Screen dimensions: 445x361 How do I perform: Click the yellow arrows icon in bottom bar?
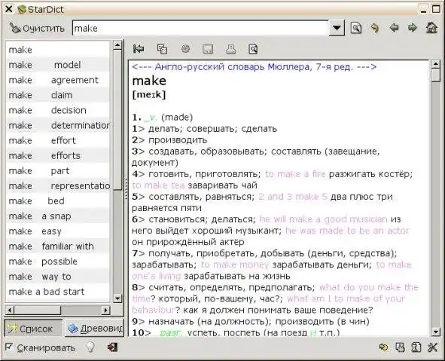point(384,347)
